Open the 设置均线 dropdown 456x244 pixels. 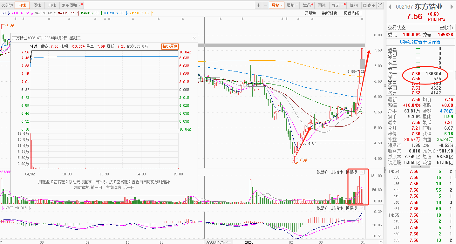coord(353,13)
